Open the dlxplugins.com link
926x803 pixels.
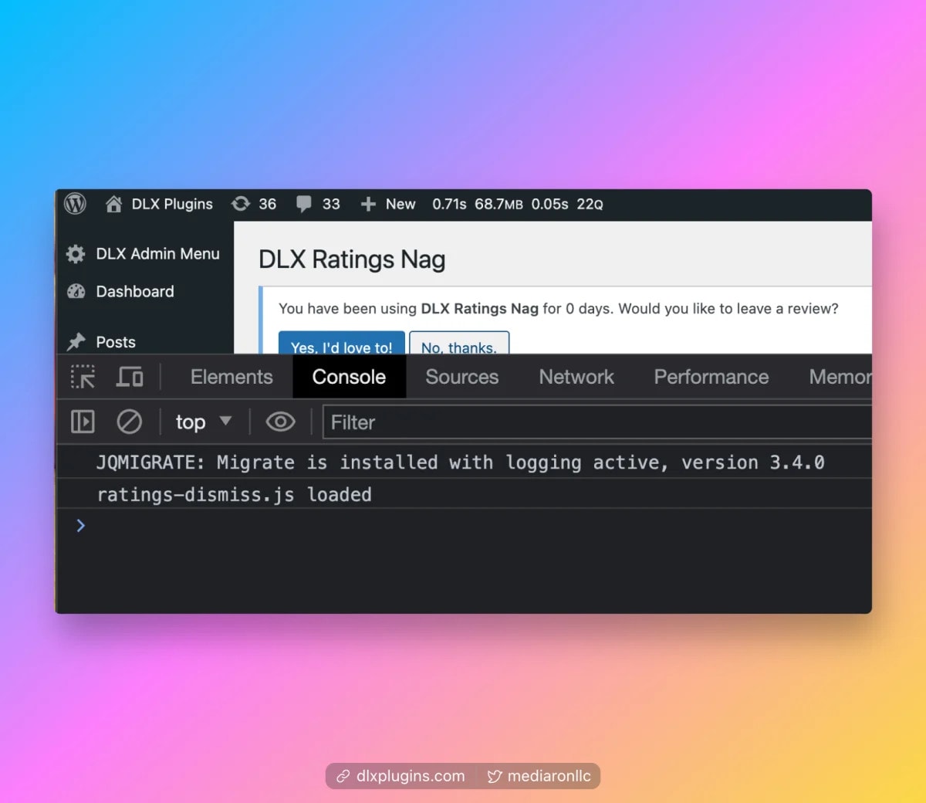(400, 776)
